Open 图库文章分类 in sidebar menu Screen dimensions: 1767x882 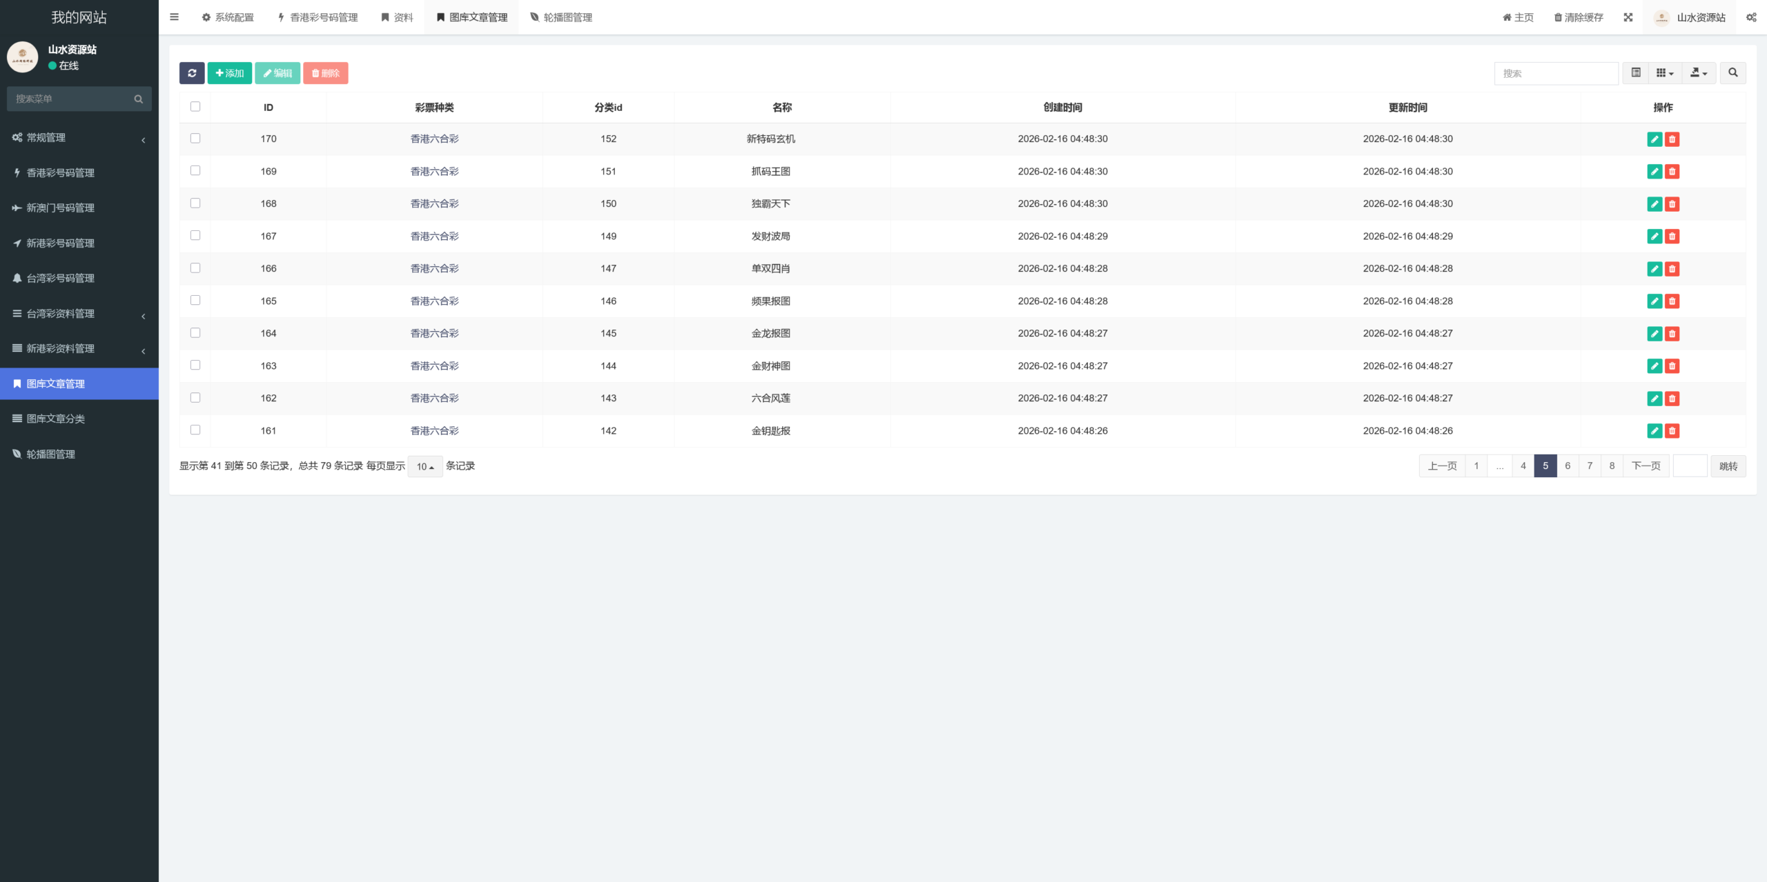56,419
